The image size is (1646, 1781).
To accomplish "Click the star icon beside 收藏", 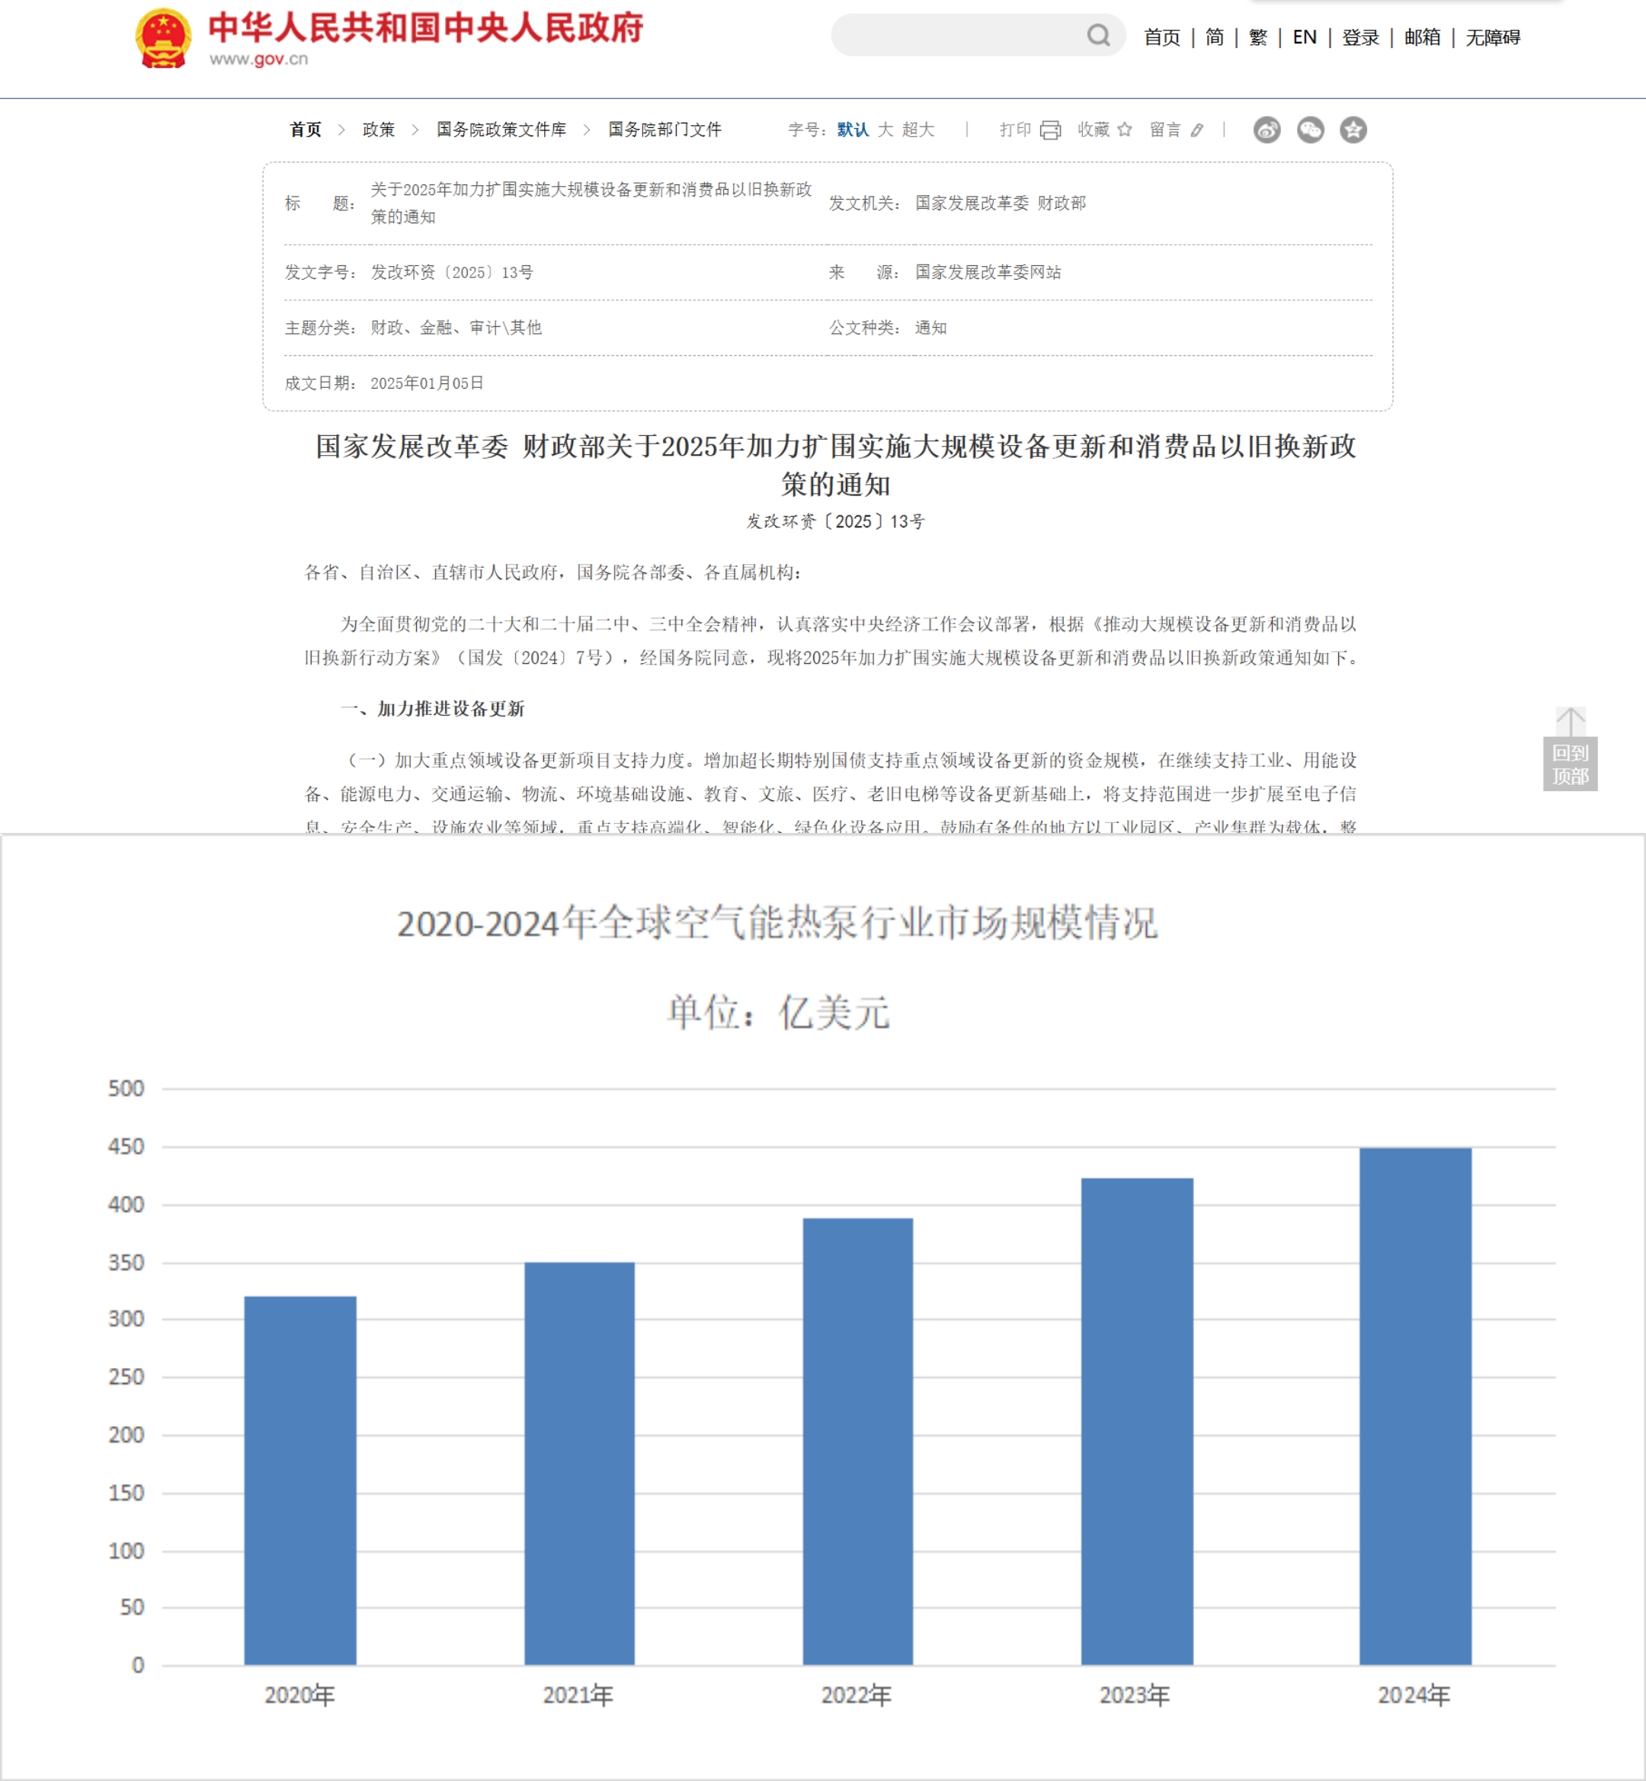I will point(1124,130).
